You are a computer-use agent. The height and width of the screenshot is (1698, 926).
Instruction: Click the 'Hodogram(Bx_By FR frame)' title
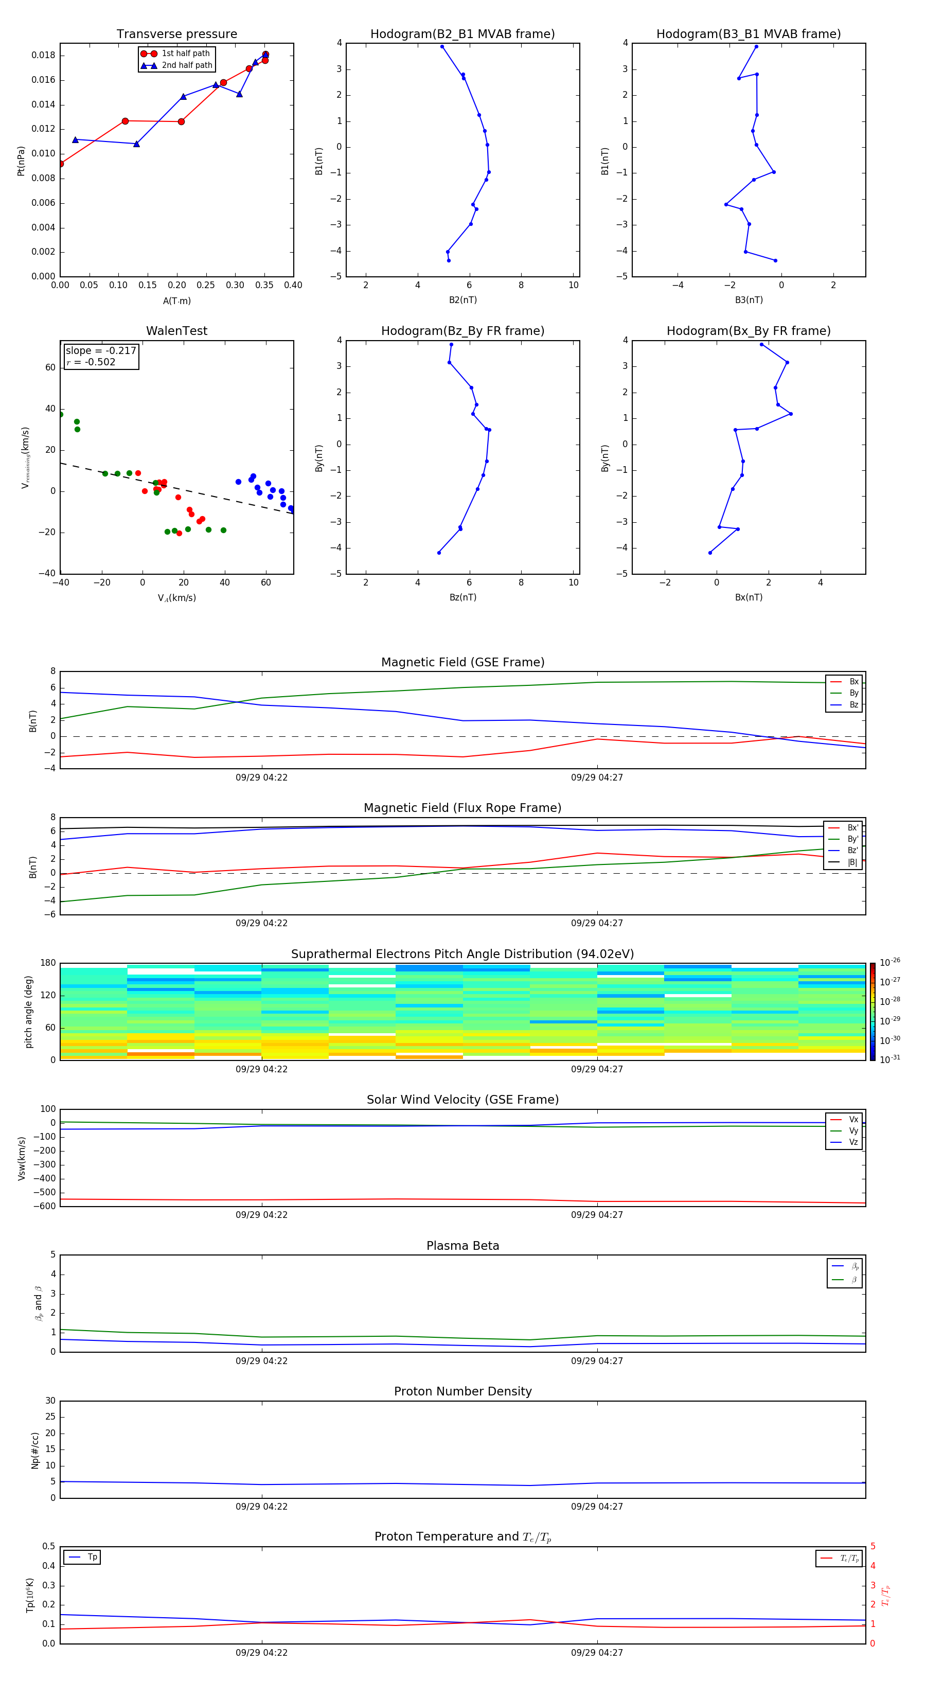pyautogui.click(x=749, y=331)
